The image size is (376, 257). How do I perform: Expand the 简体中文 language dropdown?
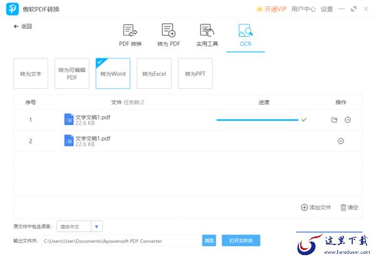97,226
